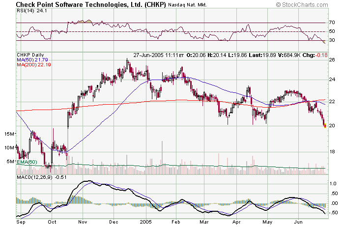Click the Nov label on date axis
The image size is (344, 227).
click(83, 222)
